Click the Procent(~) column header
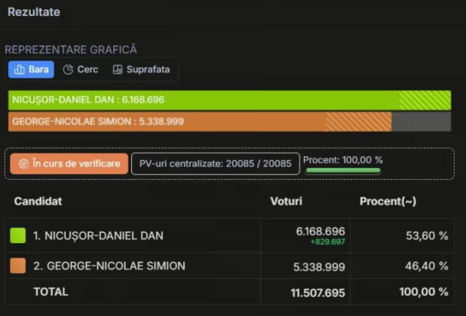This screenshot has width=466, height=316. (388, 201)
